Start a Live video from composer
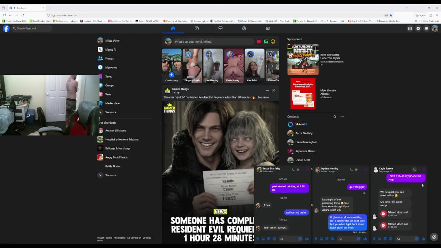This screenshot has width=441, height=248. [x=259, y=42]
